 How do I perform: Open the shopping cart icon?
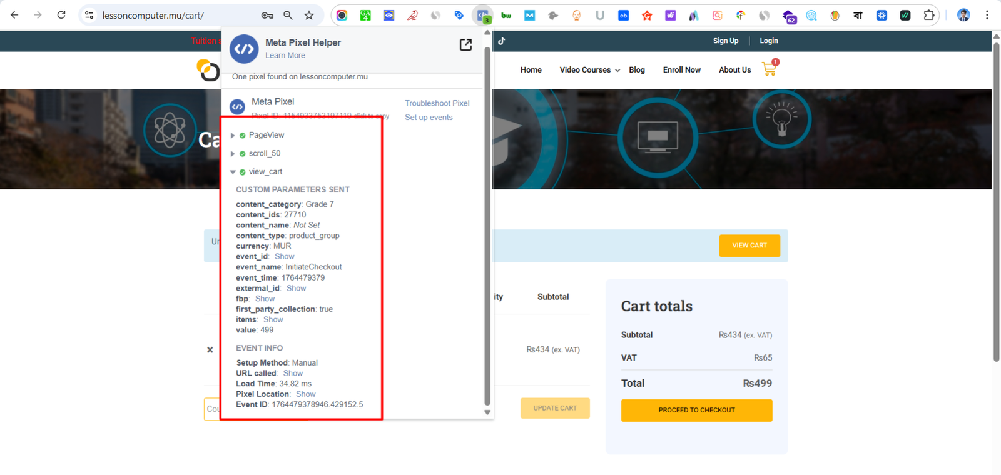[x=769, y=69]
